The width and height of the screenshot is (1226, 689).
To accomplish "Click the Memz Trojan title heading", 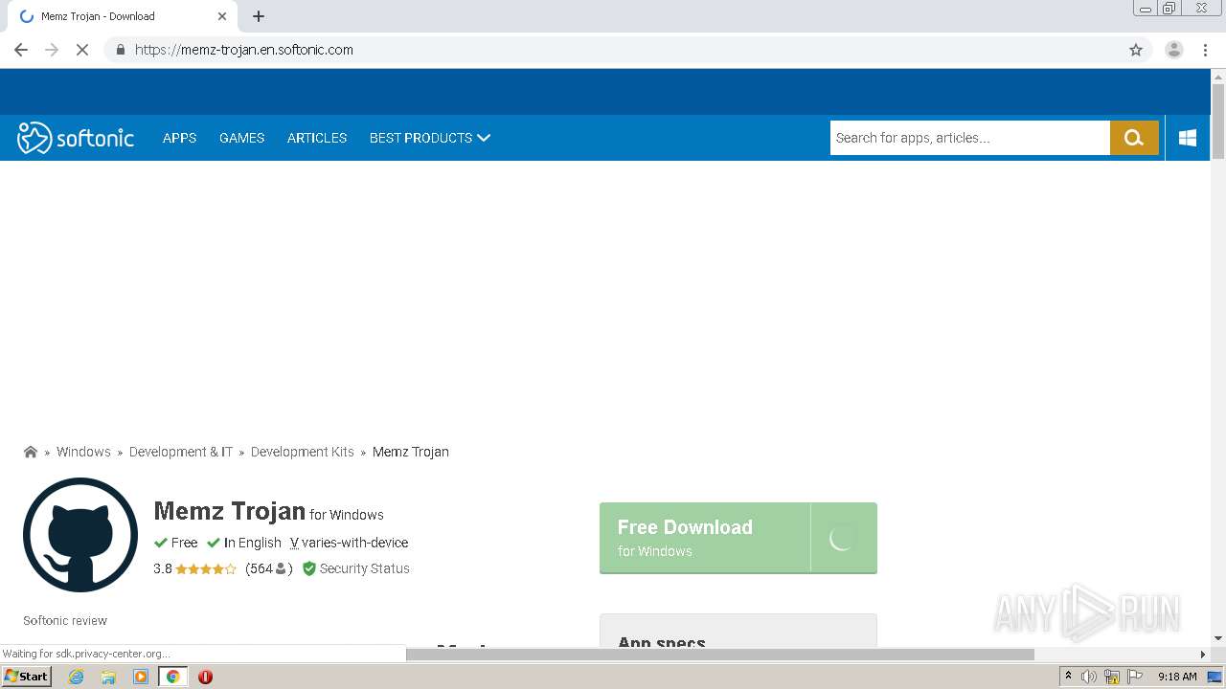I will click(x=230, y=511).
